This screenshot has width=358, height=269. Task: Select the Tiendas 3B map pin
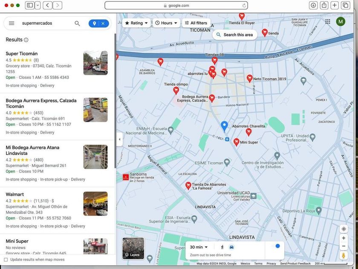pos(214,61)
